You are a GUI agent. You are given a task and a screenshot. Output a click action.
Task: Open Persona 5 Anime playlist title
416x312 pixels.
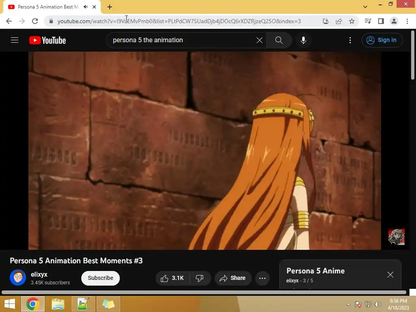(x=315, y=271)
